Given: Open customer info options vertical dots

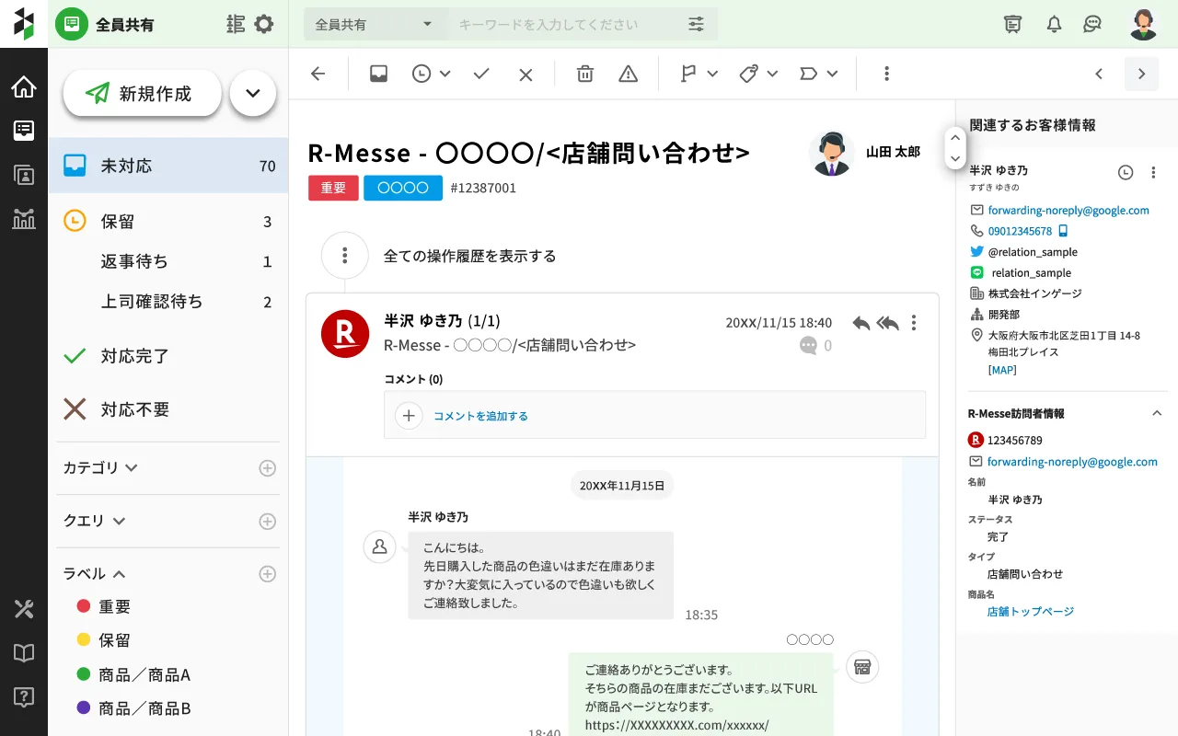Looking at the screenshot, I should pyautogui.click(x=1153, y=172).
